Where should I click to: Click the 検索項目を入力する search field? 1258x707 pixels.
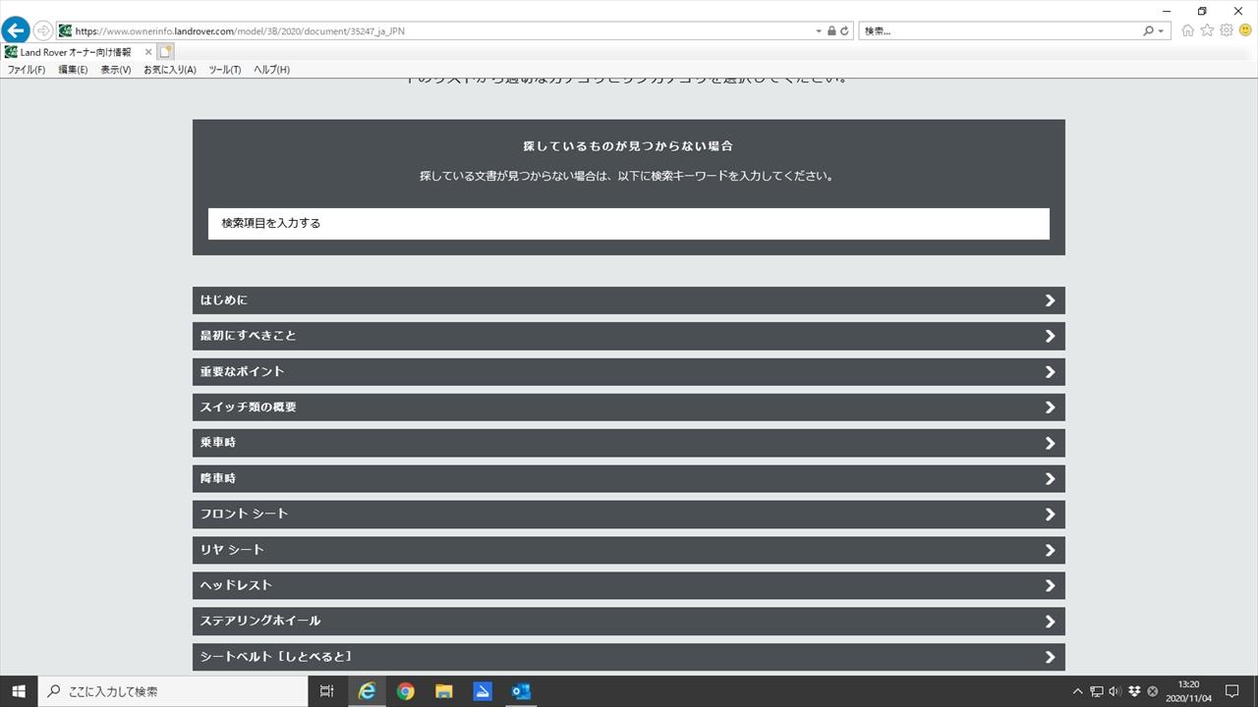click(x=629, y=223)
